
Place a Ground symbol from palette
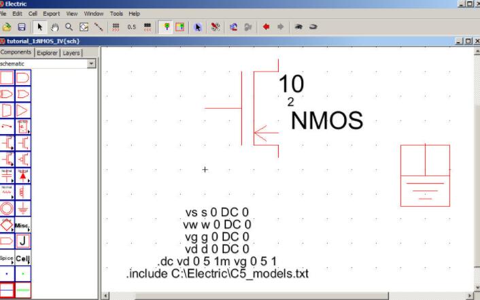24,208
